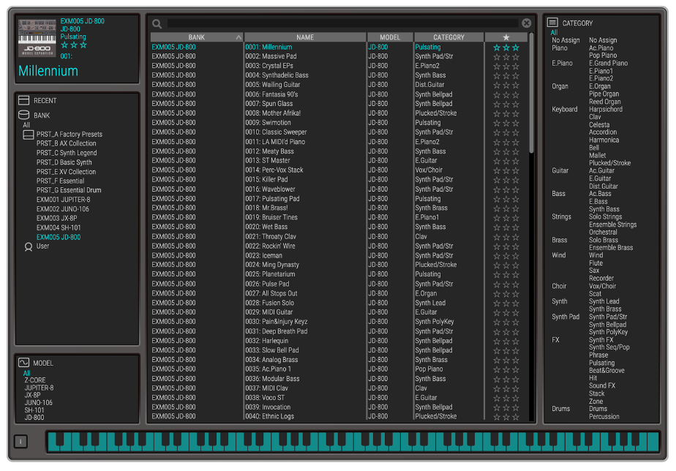
Task: Choose the Keyboard category group
Action: [564, 110]
